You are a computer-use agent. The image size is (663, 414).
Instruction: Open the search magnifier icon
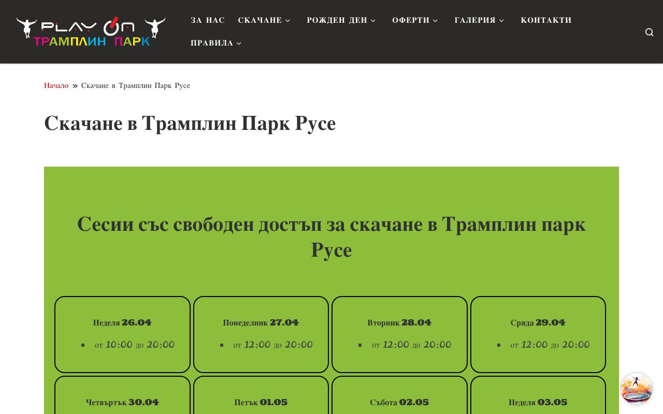coord(649,32)
